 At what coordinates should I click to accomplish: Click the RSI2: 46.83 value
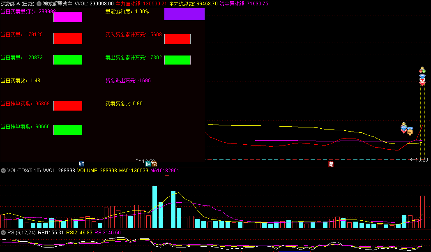pyautogui.click(x=79, y=232)
